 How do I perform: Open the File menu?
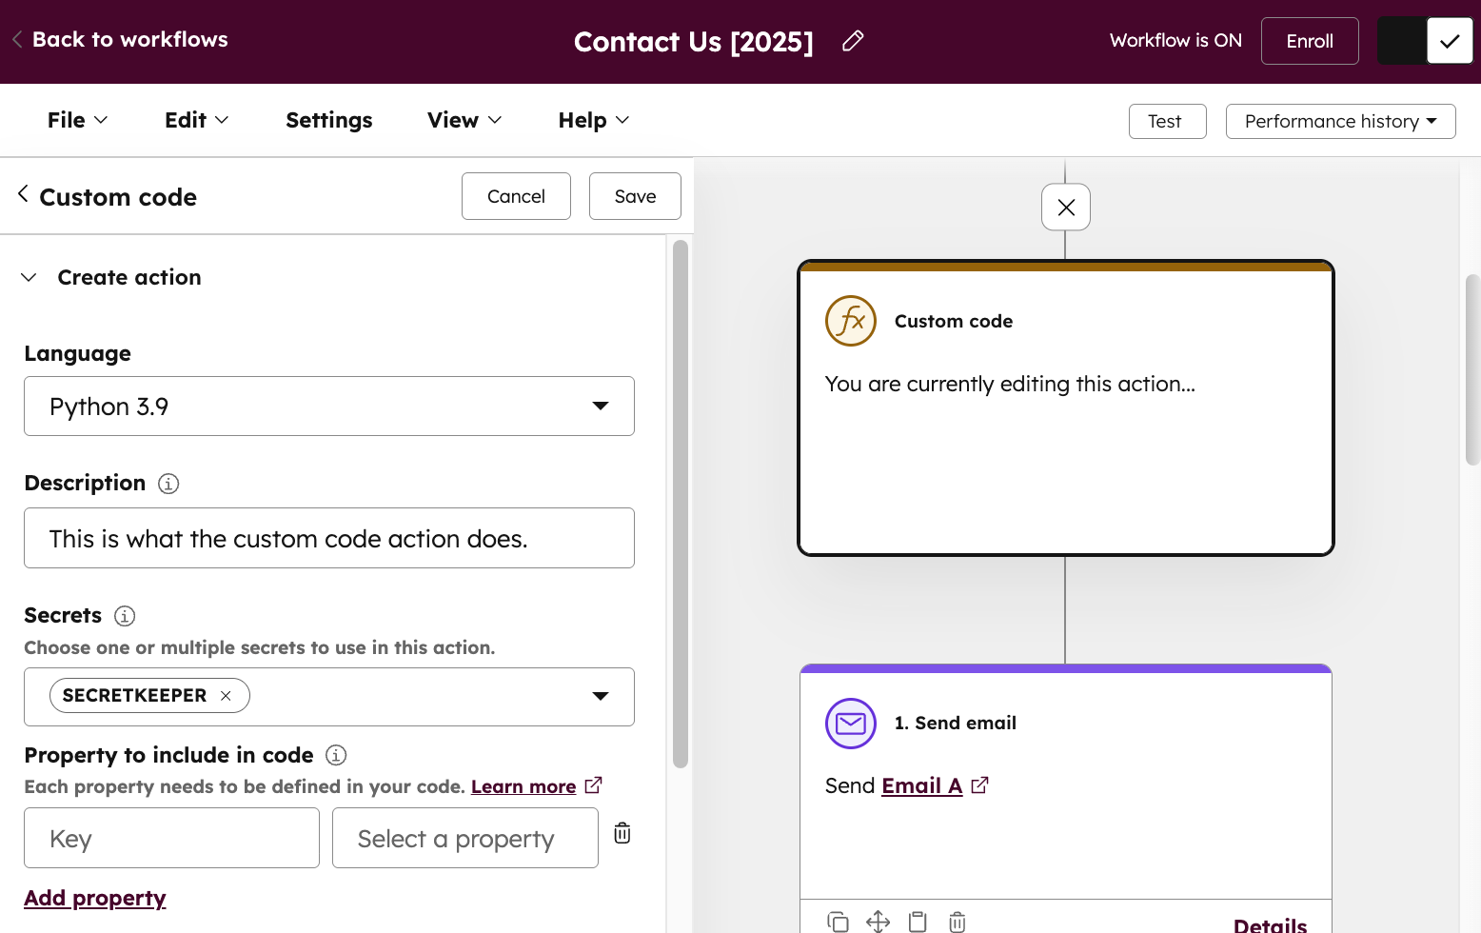[x=77, y=120]
